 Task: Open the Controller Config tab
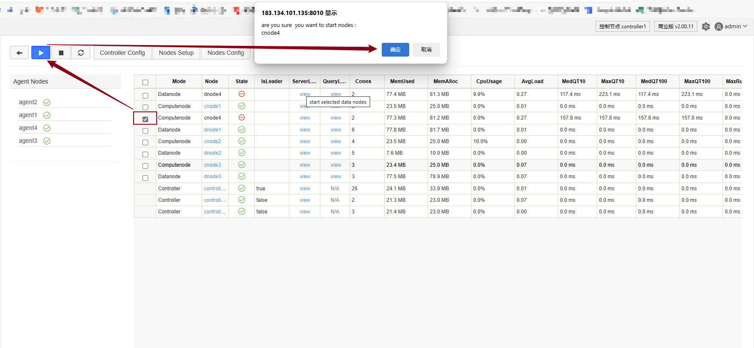click(x=122, y=53)
